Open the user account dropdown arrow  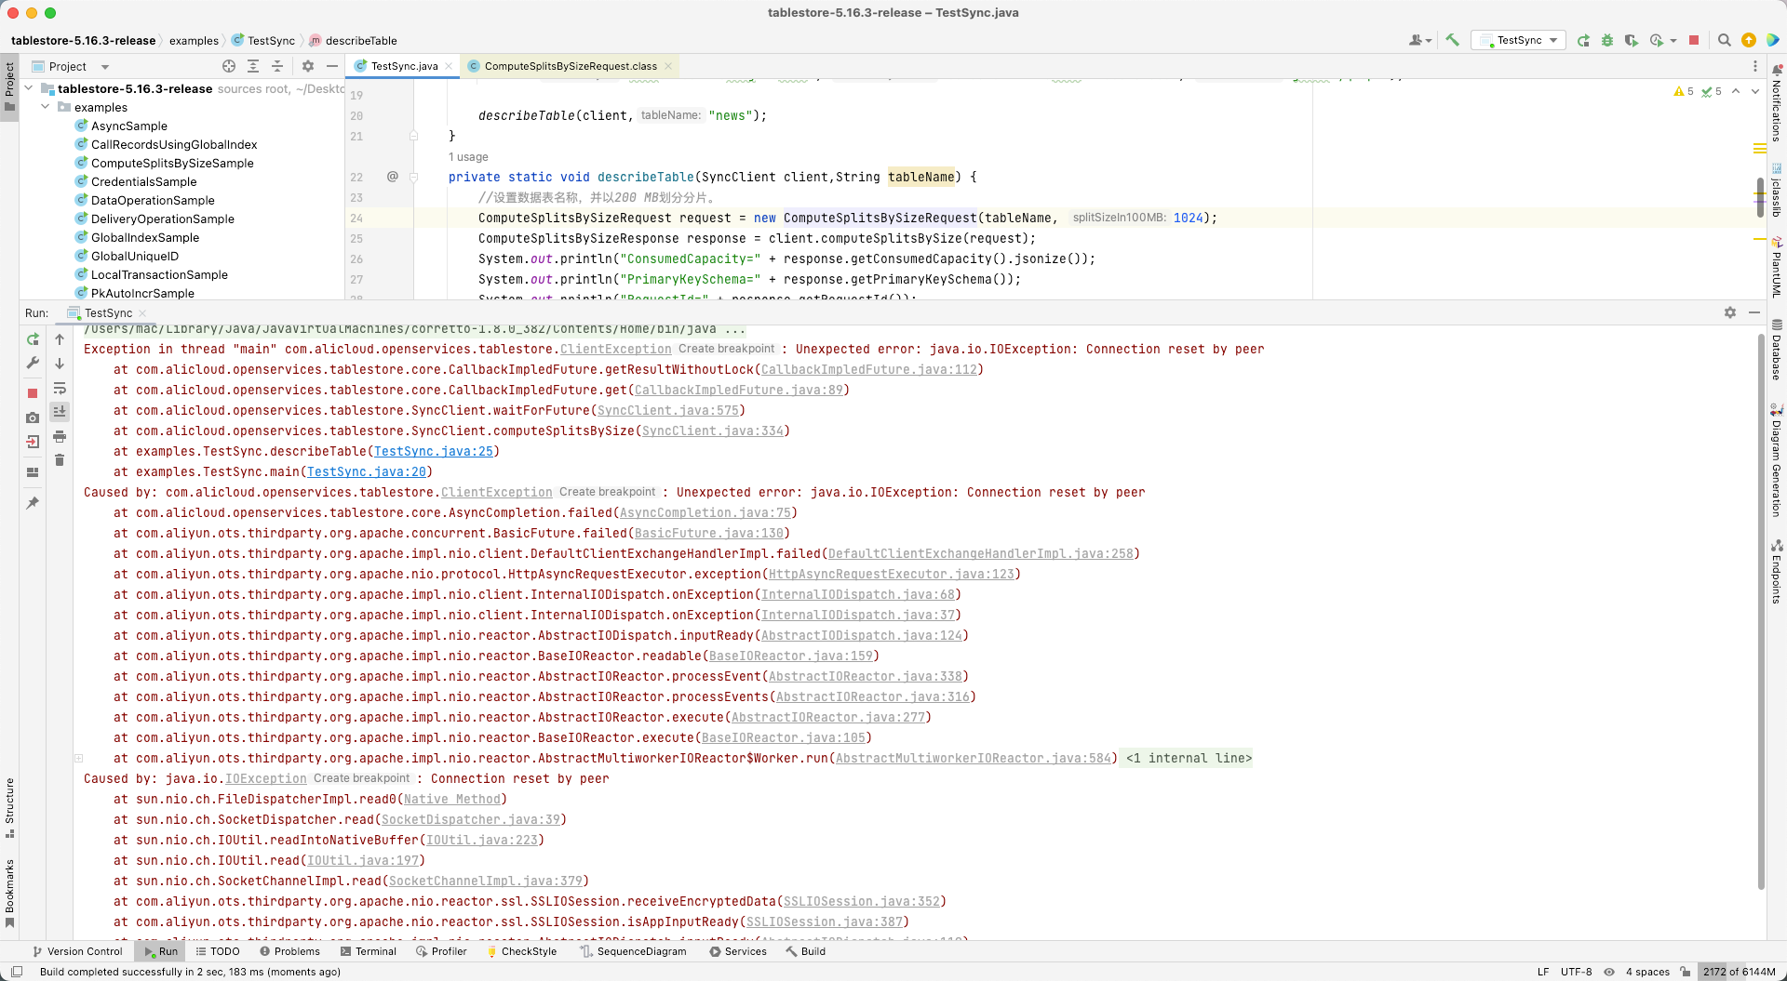[1429, 41]
